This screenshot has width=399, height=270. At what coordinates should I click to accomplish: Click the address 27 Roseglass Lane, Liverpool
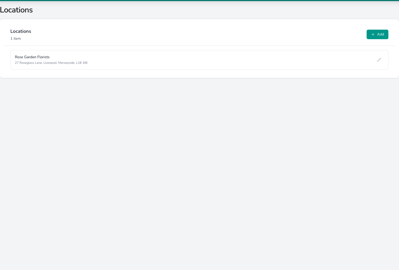[51, 63]
